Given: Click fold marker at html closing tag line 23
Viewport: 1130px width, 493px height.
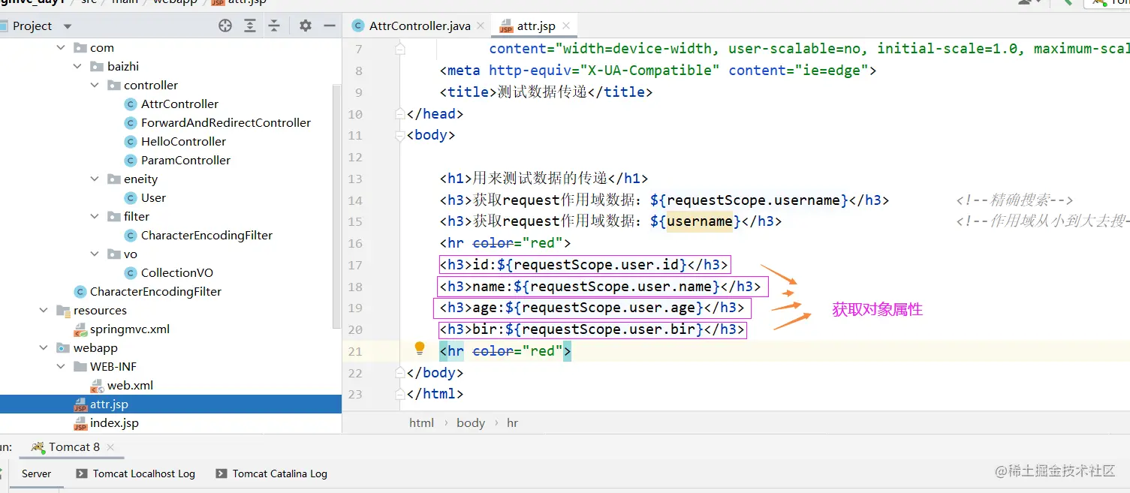Looking at the screenshot, I should tap(400, 394).
